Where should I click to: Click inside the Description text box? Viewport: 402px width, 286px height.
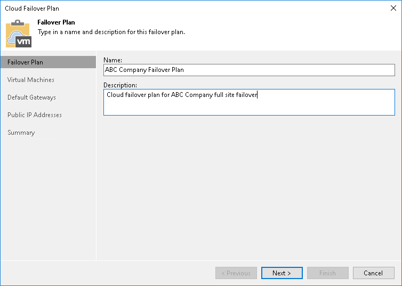(x=249, y=102)
